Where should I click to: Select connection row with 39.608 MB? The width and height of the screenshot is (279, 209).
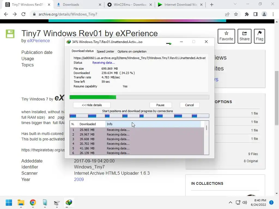pos(137,139)
